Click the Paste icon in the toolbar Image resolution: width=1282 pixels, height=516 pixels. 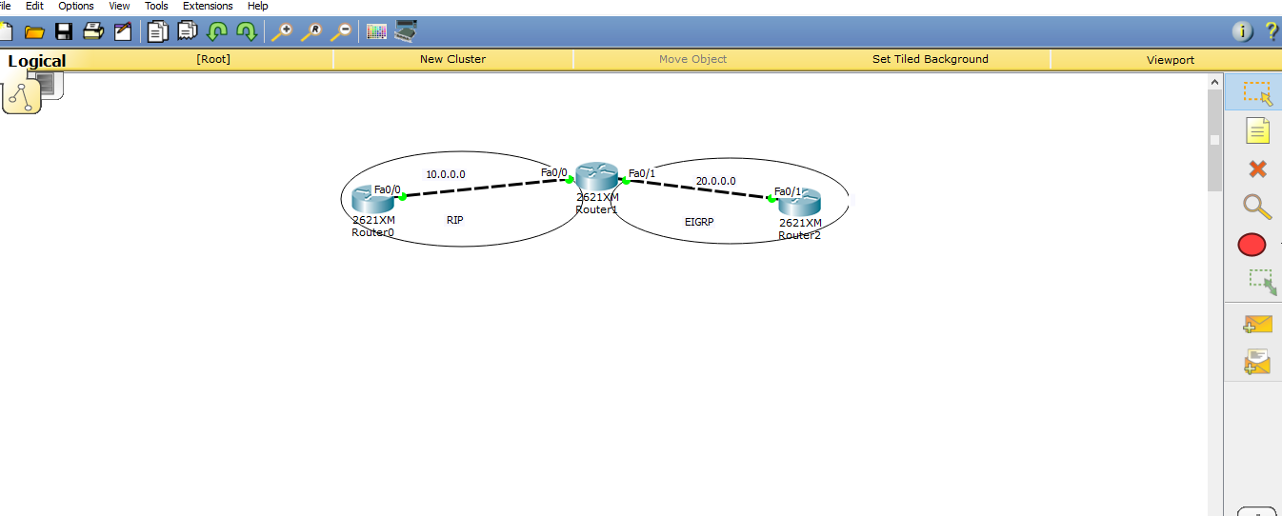point(188,31)
